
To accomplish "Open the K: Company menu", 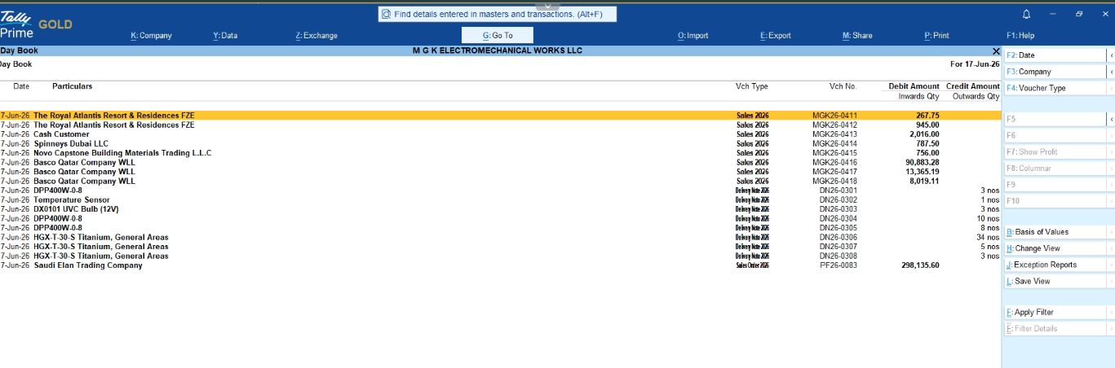I will coord(151,36).
